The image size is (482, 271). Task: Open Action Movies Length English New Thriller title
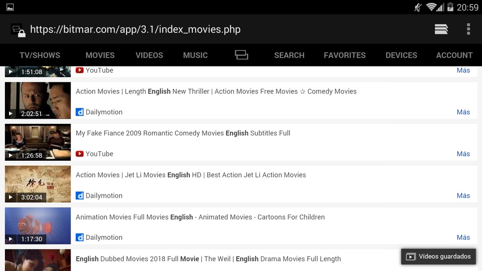click(x=216, y=92)
